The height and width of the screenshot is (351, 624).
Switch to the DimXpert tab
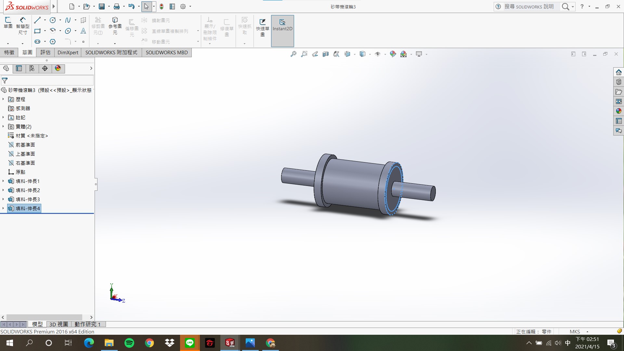pos(68,52)
